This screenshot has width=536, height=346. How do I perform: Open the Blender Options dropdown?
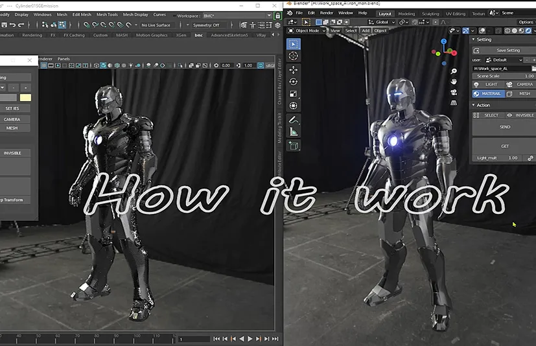pyautogui.click(x=526, y=22)
